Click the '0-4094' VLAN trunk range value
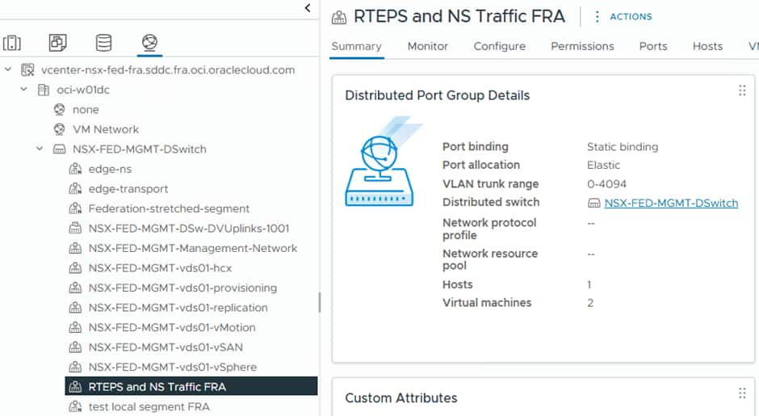 (606, 184)
